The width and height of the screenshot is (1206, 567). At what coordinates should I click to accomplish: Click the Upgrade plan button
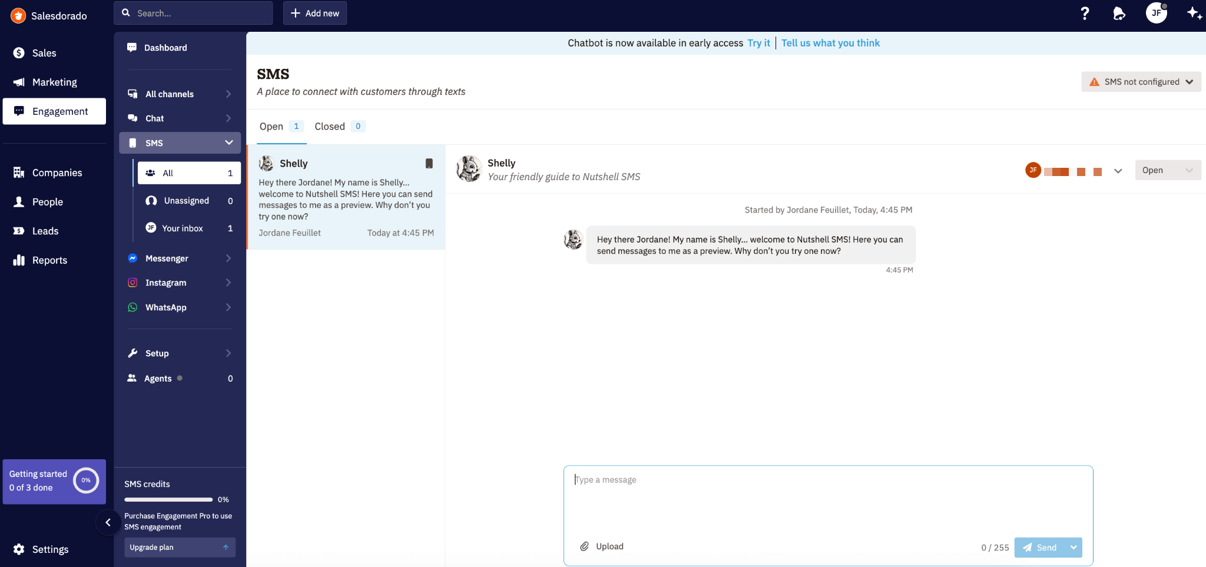coord(179,548)
